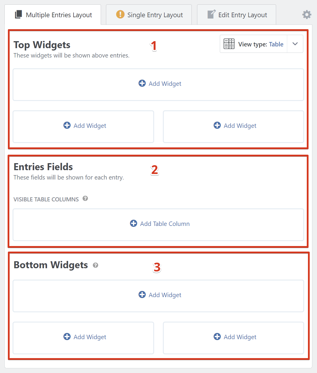The height and width of the screenshot is (373, 317).
Task: Switch to the Single Entry Layout tab
Action: click(x=155, y=15)
